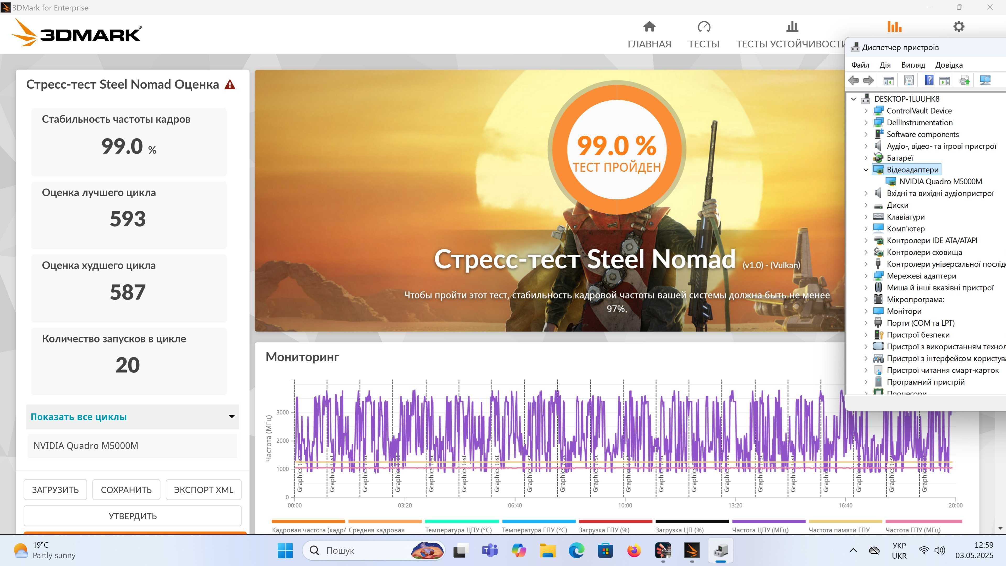Click the СОХРАНИТЬ button
This screenshot has height=566, width=1006.
[x=126, y=490]
